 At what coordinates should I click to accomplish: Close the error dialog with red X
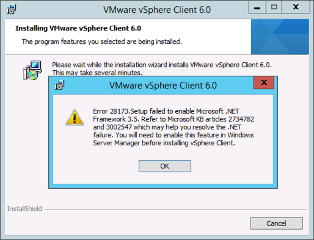(x=264, y=82)
